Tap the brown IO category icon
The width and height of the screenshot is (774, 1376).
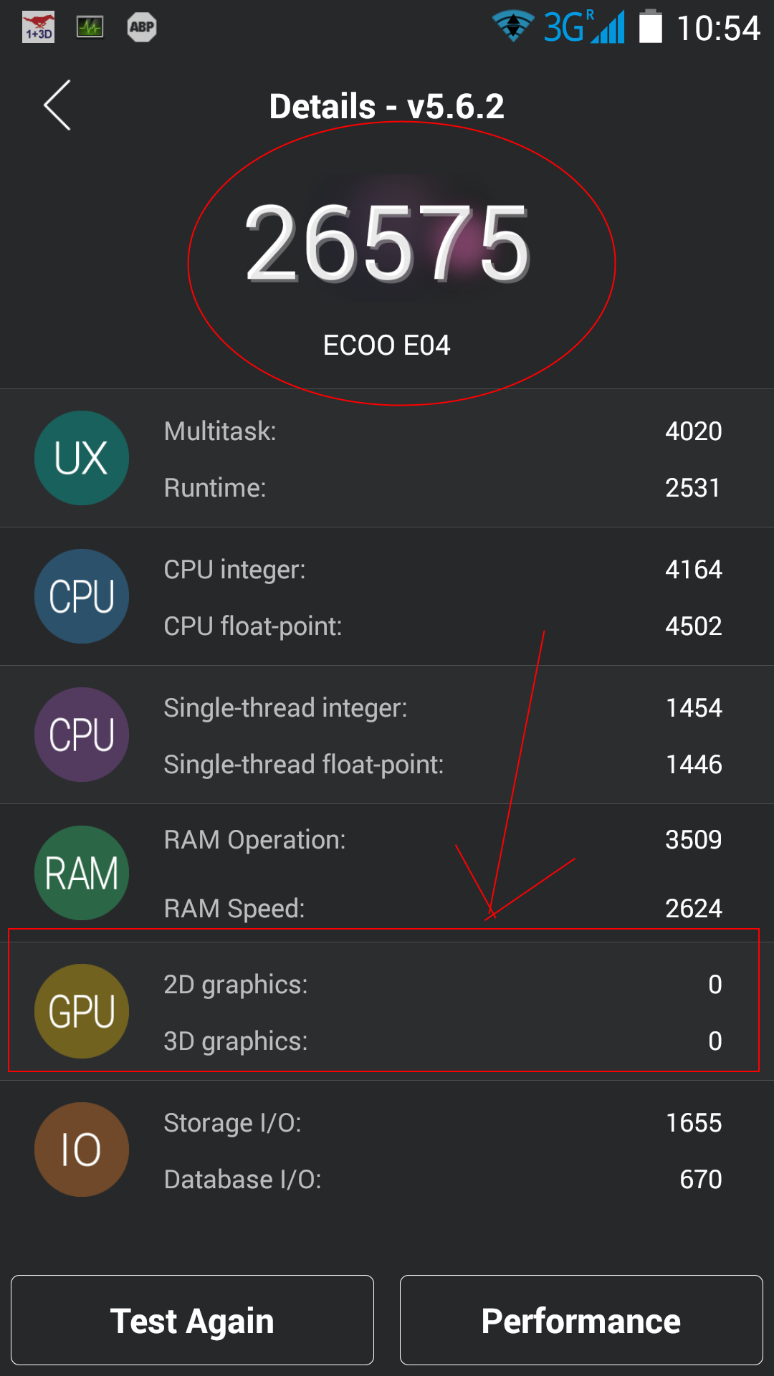[x=82, y=1150]
